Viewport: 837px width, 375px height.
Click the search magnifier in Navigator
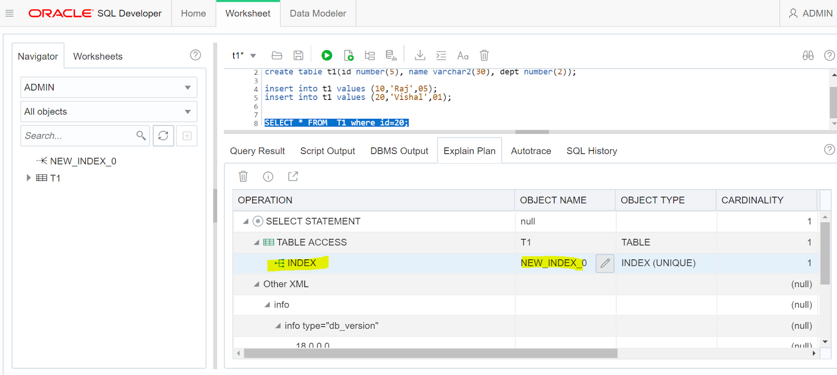[141, 135]
